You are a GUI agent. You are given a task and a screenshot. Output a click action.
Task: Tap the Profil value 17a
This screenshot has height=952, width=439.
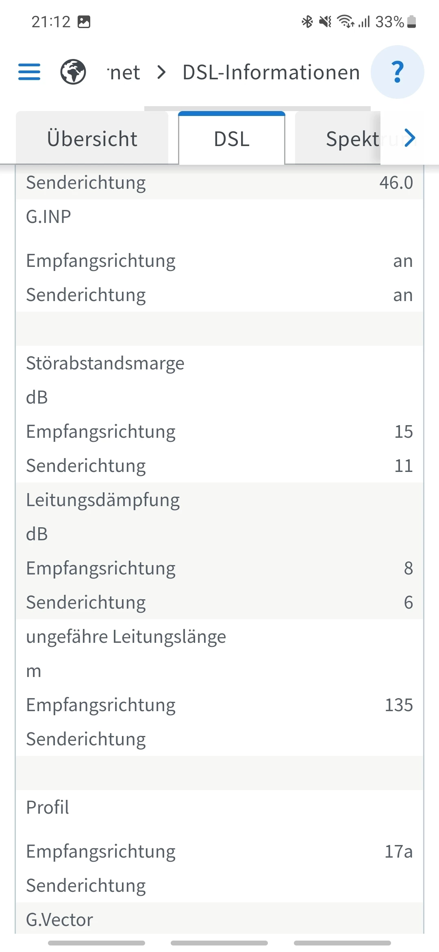(x=398, y=852)
